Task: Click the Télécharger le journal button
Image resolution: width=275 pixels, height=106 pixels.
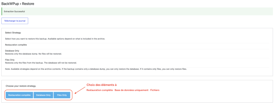Action: pyautogui.click(x=15, y=21)
